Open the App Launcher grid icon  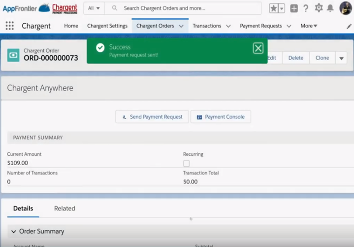click(9, 26)
